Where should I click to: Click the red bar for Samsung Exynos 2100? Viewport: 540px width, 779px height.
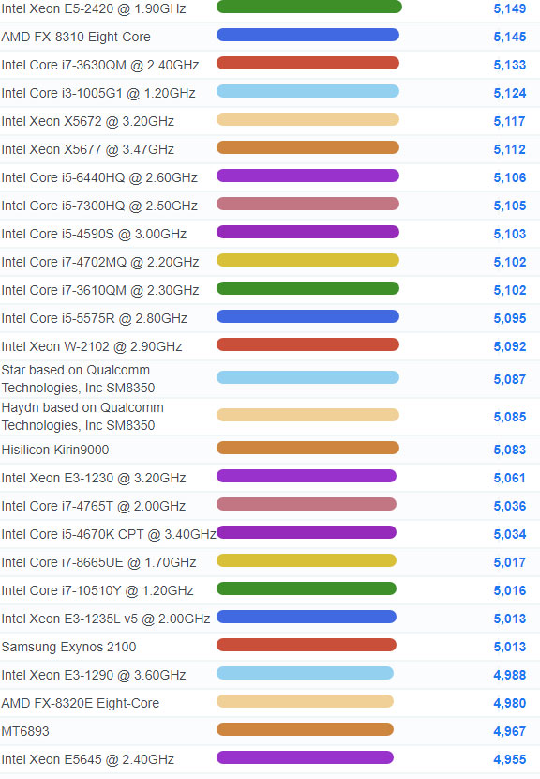(x=307, y=645)
